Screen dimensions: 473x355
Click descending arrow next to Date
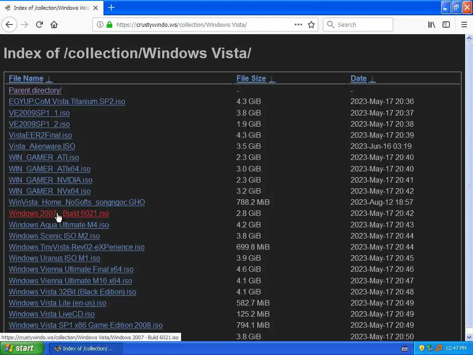[x=372, y=79]
